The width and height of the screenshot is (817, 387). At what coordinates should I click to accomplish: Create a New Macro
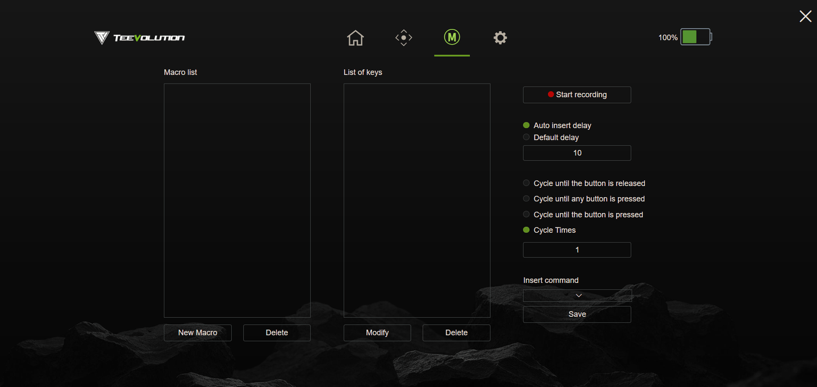197,333
